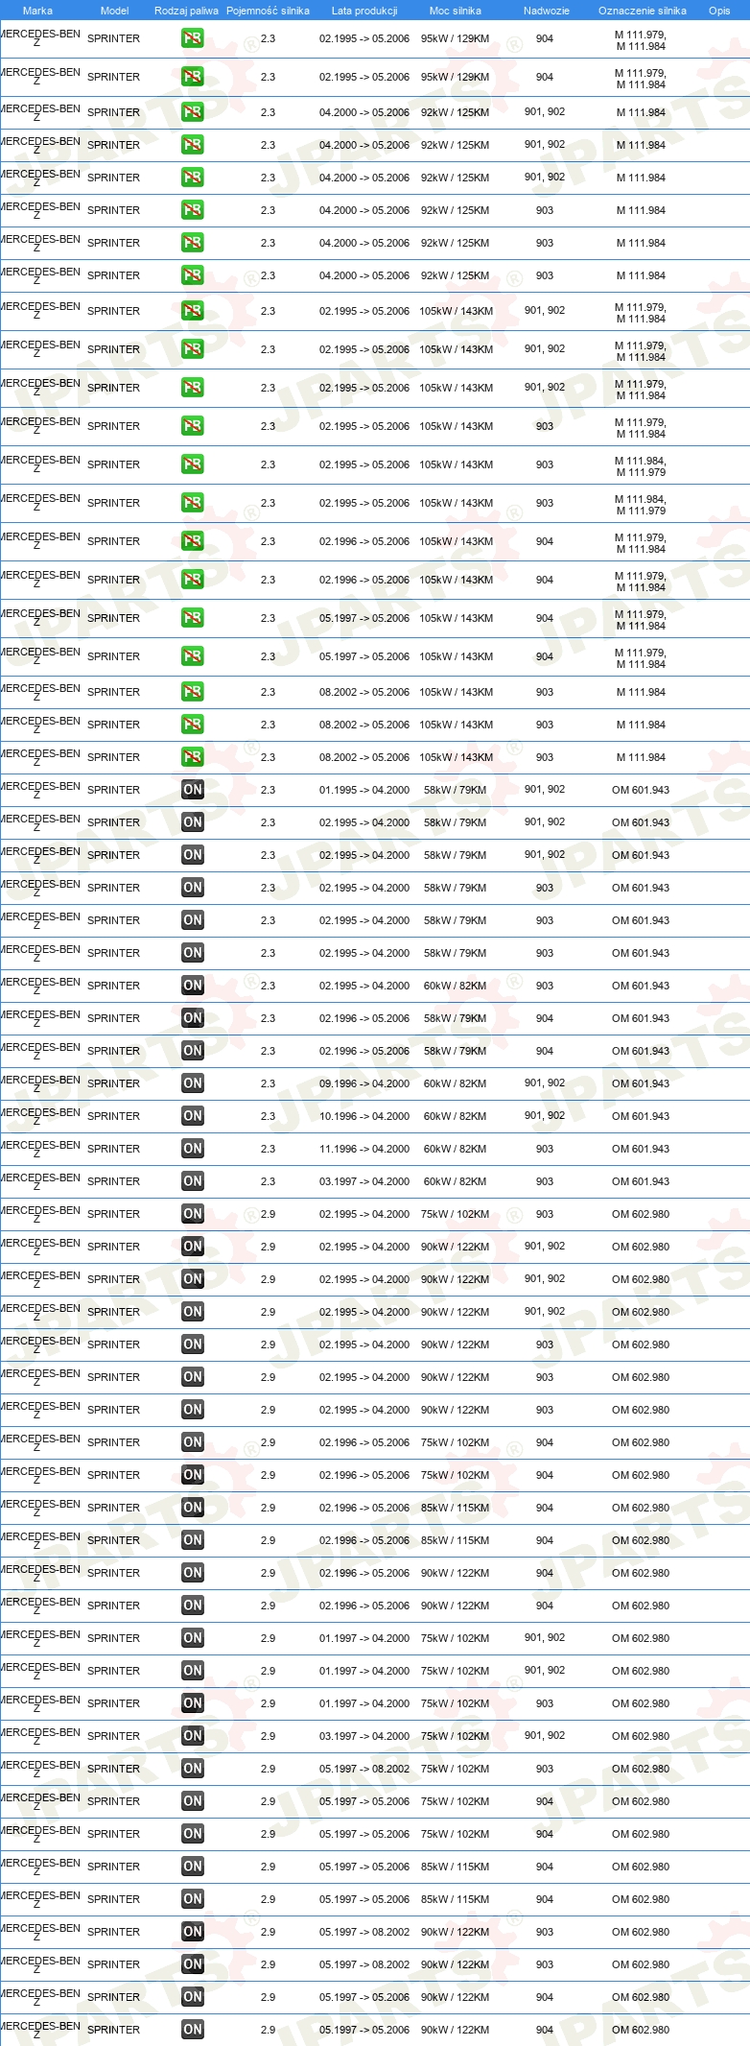
Task: Click OM 601.943 in the 09.1996 row
Action: point(641,1083)
